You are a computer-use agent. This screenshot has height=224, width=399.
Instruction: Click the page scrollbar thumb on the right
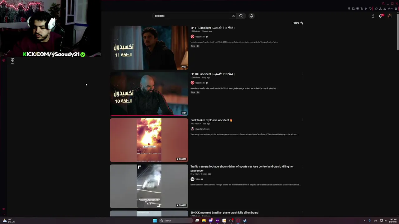(x=398, y=32)
